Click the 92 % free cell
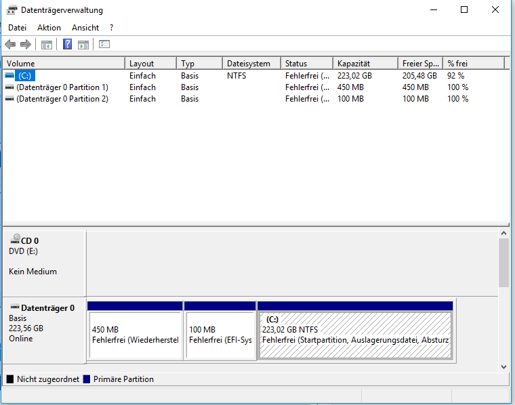This screenshot has width=515, height=405. (455, 76)
